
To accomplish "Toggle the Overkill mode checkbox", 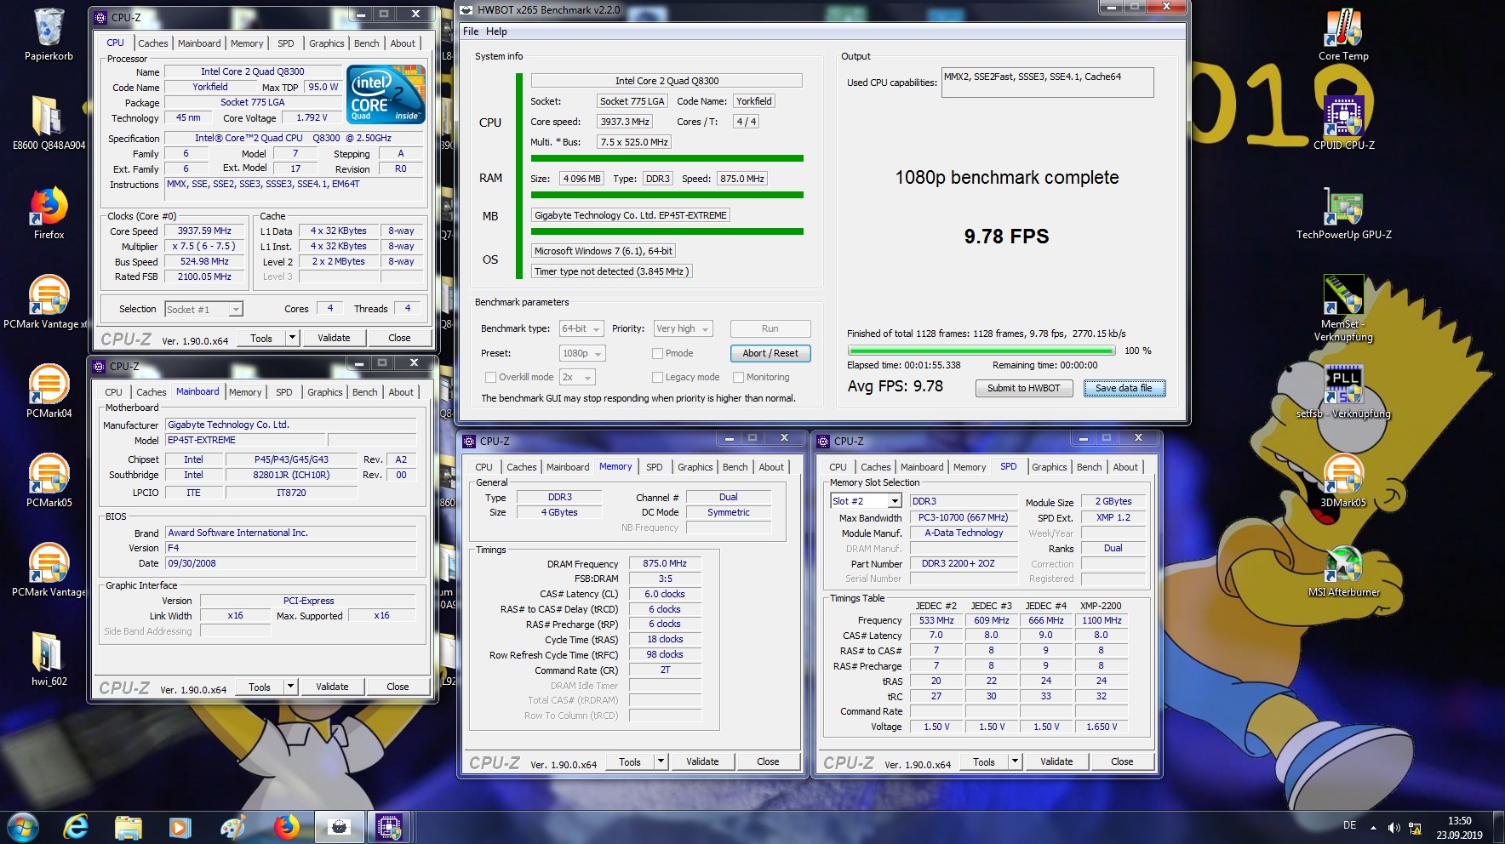I will tap(490, 377).
